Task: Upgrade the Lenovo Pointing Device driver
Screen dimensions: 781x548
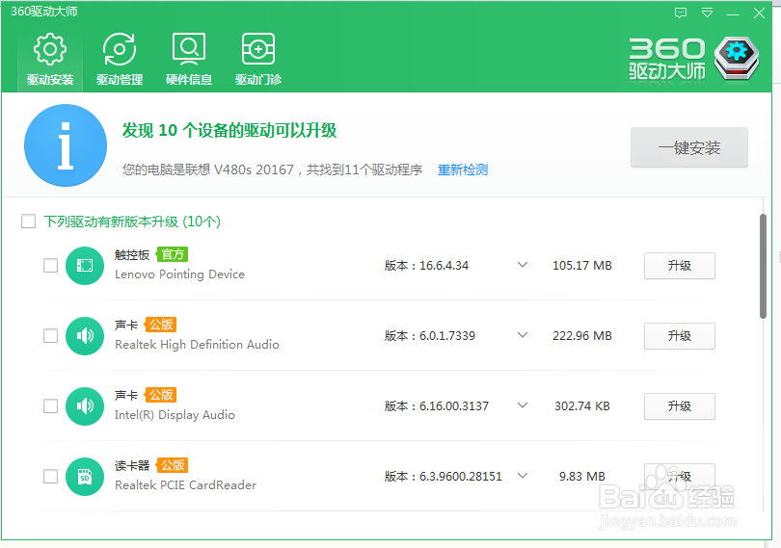Action: click(x=680, y=266)
